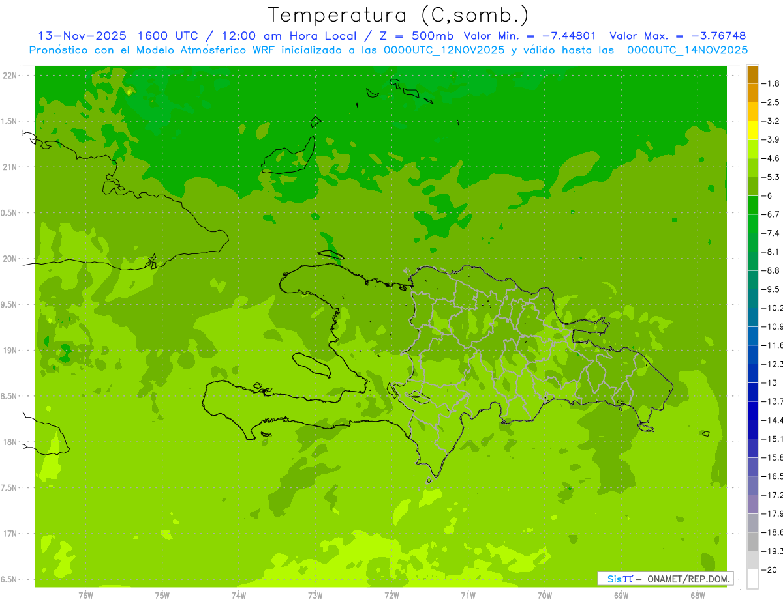This screenshot has width=783, height=604.
Task: Click the title 'Temperatura (C,somb.)'
Action: [x=399, y=15]
